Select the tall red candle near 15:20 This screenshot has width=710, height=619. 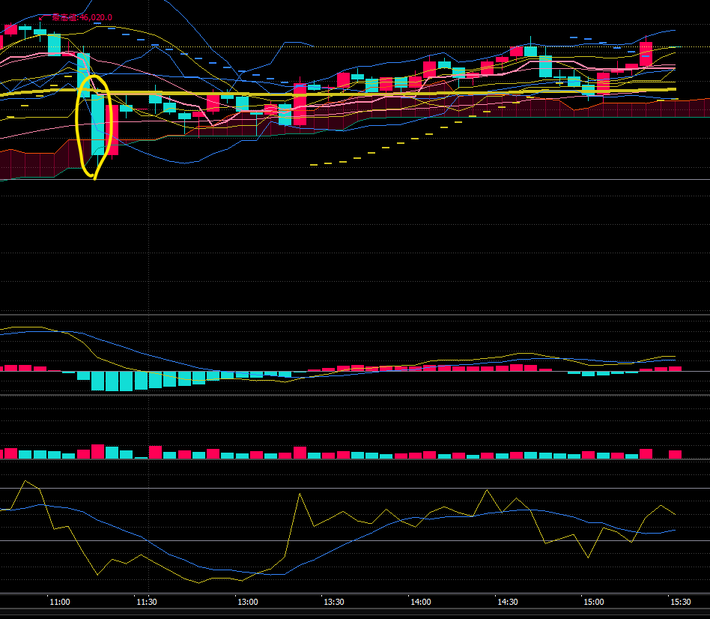[x=646, y=54]
